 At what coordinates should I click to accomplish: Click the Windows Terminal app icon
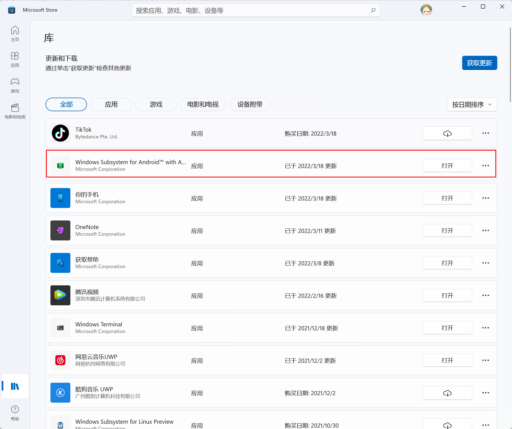tap(60, 328)
